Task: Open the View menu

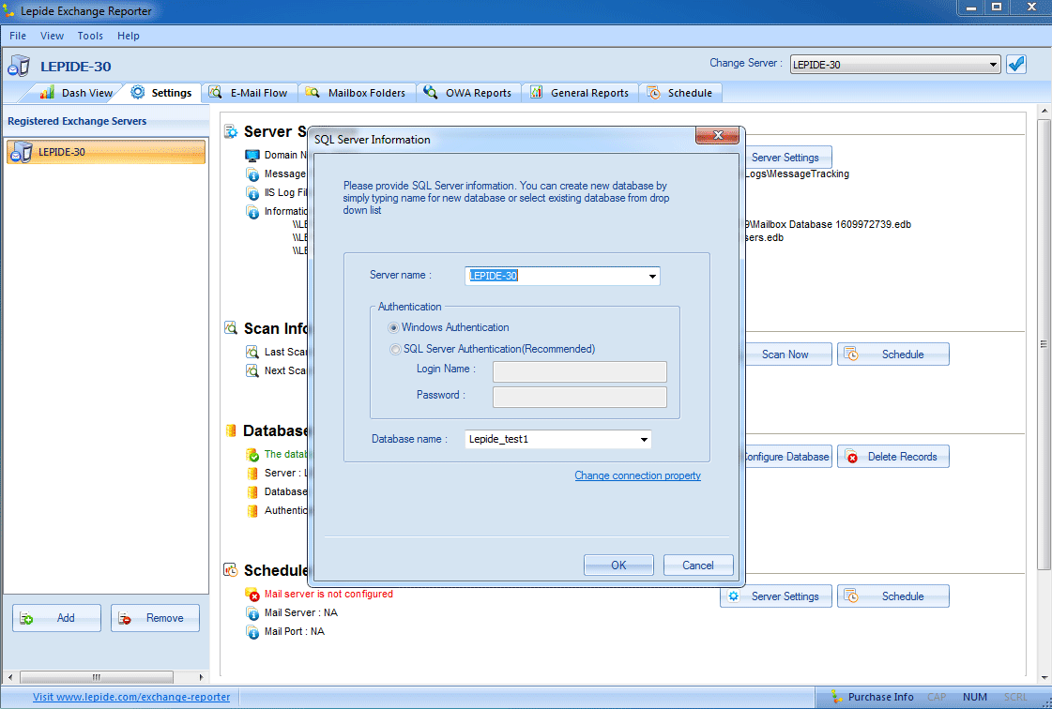Action: [52, 36]
